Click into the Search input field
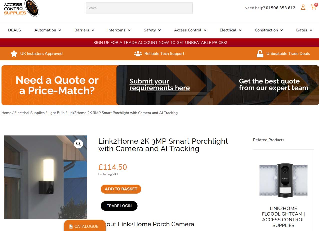Viewport: 319px width, 231px height. (139, 8)
